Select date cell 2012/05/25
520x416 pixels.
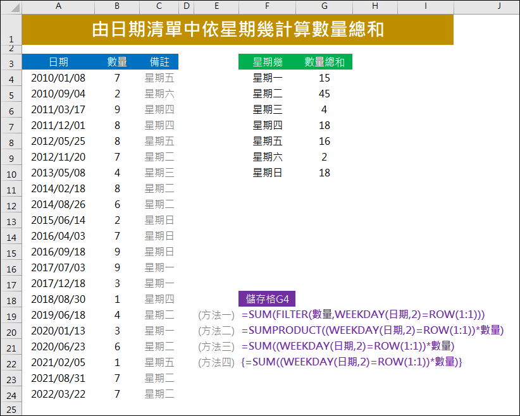tap(58, 141)
